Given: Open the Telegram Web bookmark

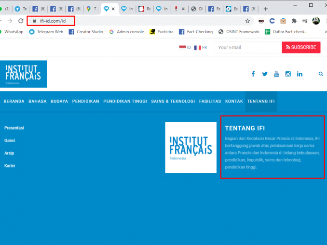Looking at the screenshot, I should 46,32.
